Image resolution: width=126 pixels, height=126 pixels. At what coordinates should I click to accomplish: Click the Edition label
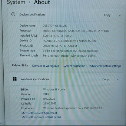click(25, 89)
